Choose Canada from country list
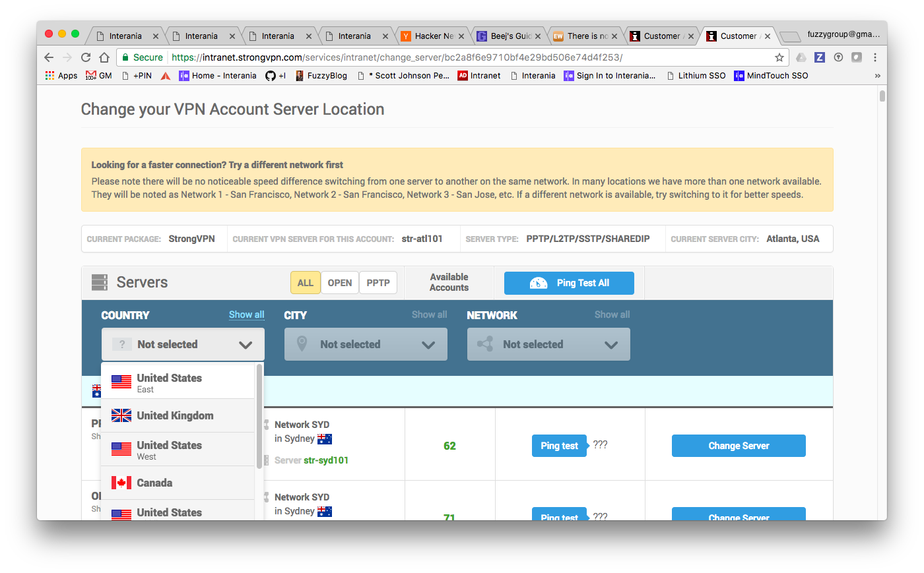Screen dimensions: 924x573 [x=178, y=483]
